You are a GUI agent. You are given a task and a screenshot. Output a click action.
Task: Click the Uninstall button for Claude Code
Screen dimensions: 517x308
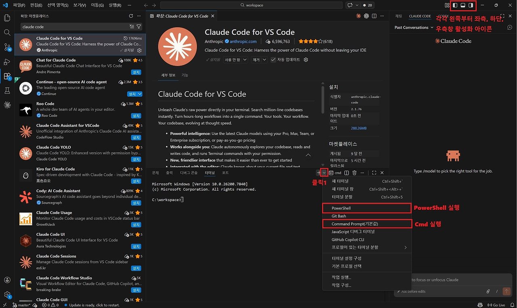[x=256, y=60]
